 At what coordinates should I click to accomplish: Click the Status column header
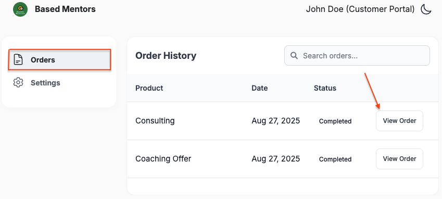325,88
